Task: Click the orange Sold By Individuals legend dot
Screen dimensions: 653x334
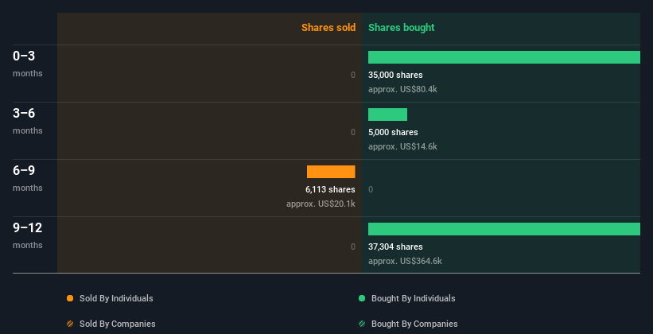Action: pos(70,298)
